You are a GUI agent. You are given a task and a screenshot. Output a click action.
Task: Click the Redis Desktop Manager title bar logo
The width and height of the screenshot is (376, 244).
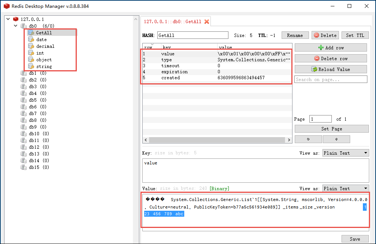click(7, 6)
